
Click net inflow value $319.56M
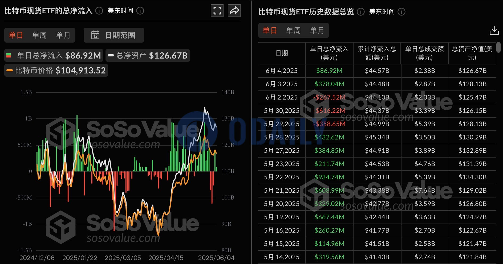[329, 257]
